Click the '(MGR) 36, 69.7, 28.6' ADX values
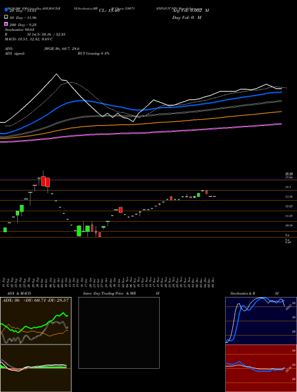This screenshot has width=297, height=392. pyautogui.click(x=62, y=49)
